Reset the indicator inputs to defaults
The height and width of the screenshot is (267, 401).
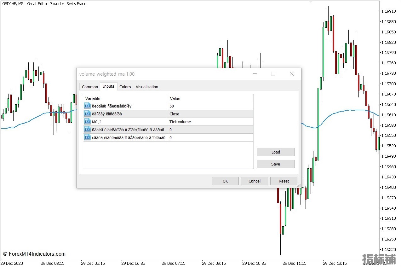284,181
